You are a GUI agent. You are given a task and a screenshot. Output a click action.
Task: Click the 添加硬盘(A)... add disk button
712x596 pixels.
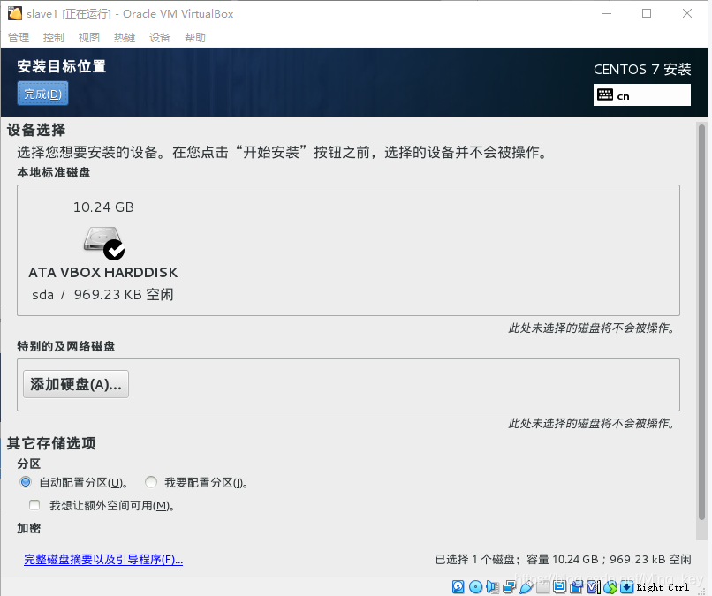[x=76, y=384]
